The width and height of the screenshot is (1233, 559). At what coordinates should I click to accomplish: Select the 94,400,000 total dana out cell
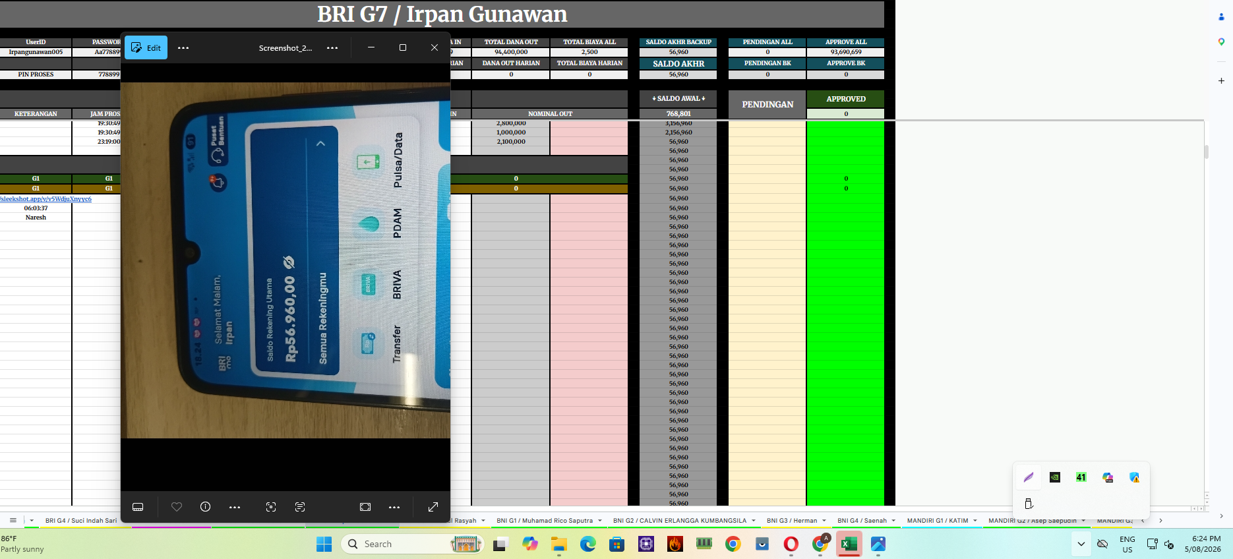point(511,52)
